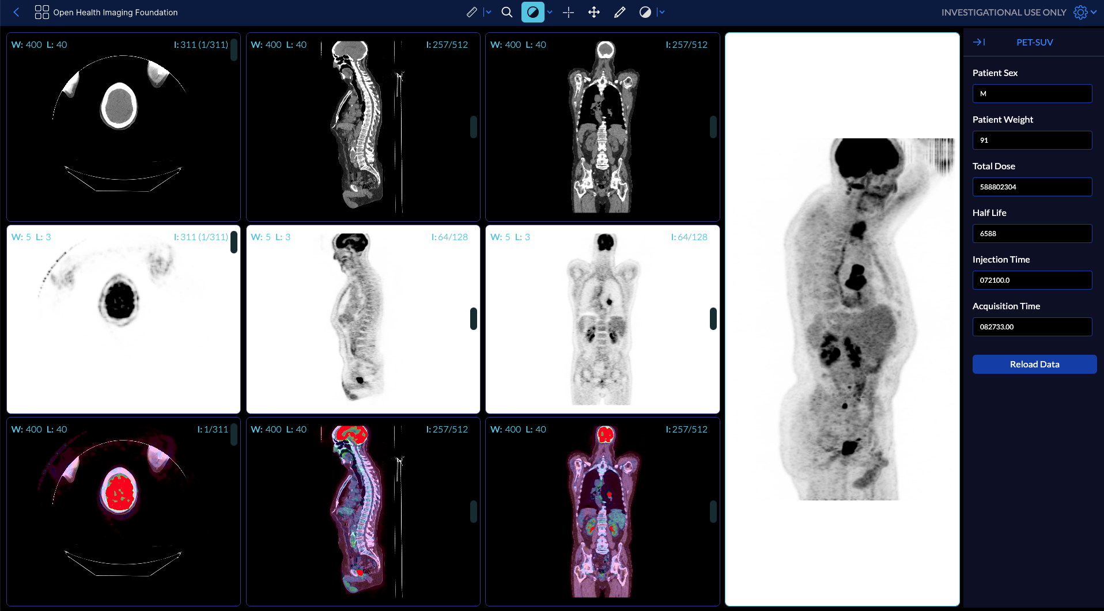Image resolution: width=1104 pixels, height=611 pixels.
Task: Collapse the PET-SUV side panel
Action: 978,42
